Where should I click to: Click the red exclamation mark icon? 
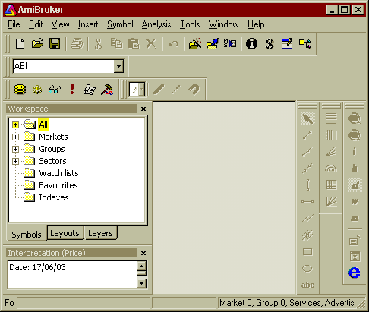click(72, 89)
